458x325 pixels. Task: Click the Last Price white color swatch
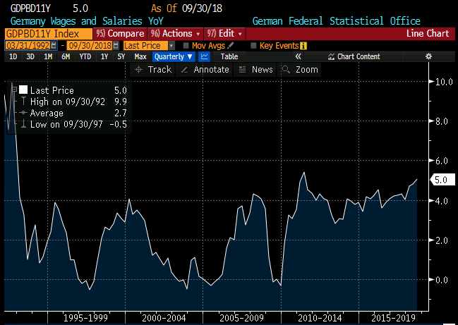(23, 90)
